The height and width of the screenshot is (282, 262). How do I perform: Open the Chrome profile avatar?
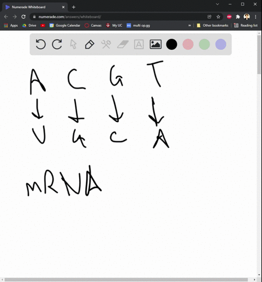tap(247, 17)
